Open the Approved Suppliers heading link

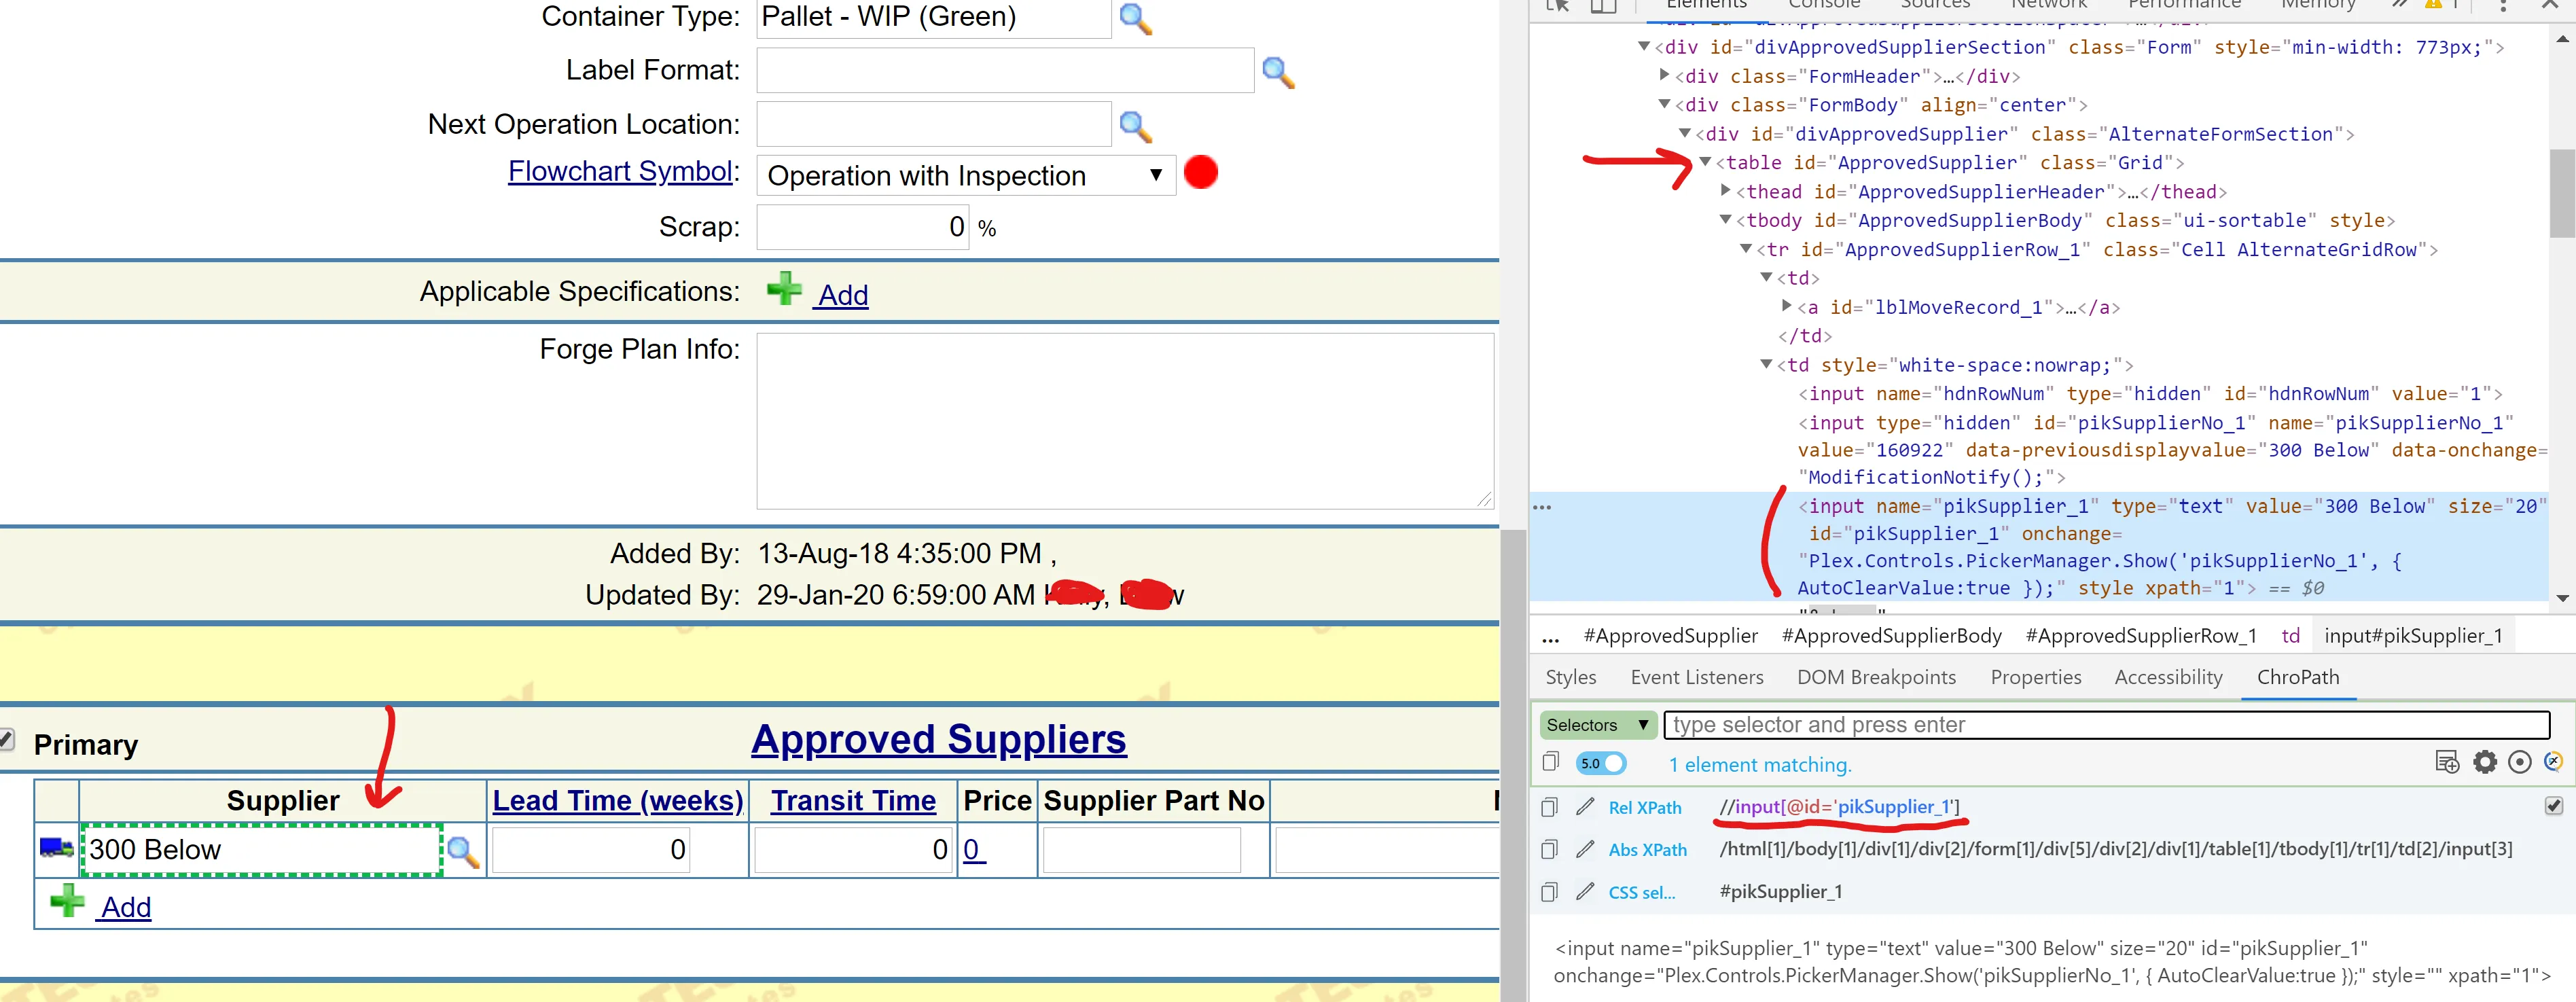point(938,740)
